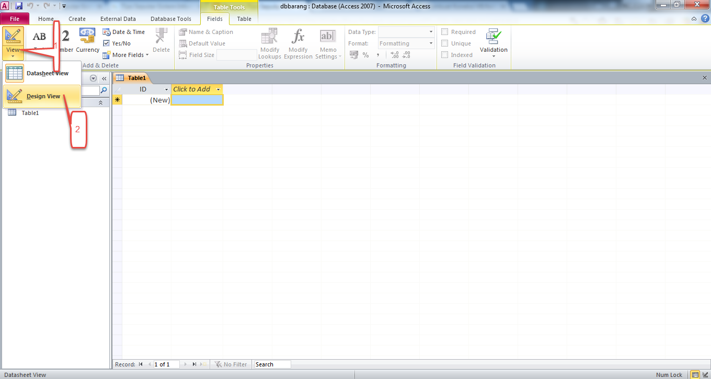
Task: Toggle the Unique checkbox
Action: [445, 43]
